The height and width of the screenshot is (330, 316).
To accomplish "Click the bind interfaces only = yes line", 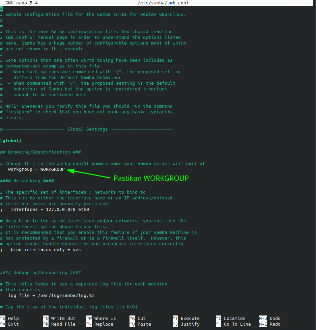I will click(x=46, y=249).
